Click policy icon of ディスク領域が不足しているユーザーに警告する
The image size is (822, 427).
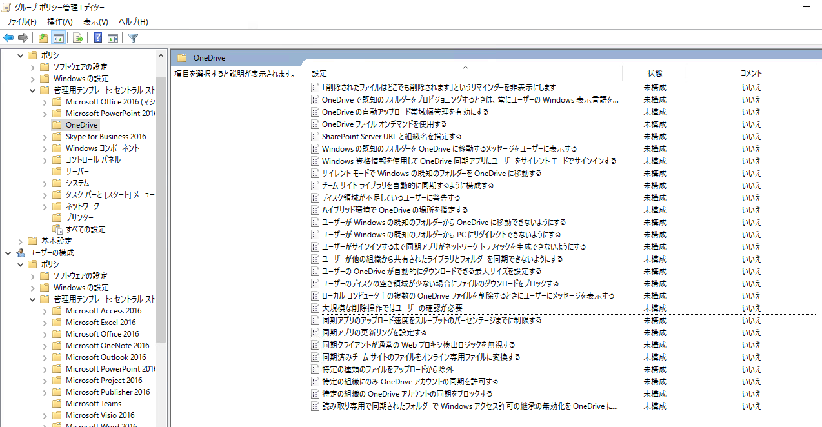click(x=316, y=198)
